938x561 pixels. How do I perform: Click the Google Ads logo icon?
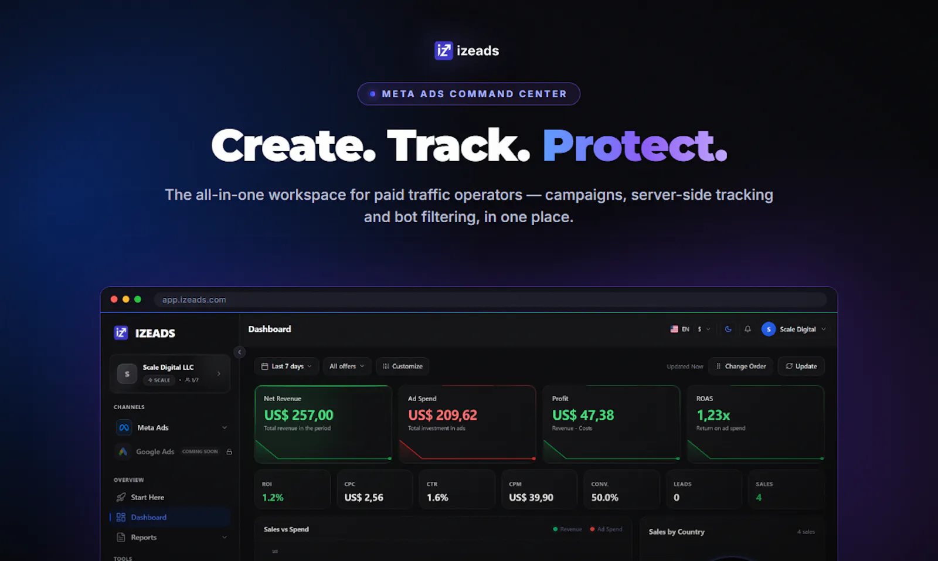[123, 451]
